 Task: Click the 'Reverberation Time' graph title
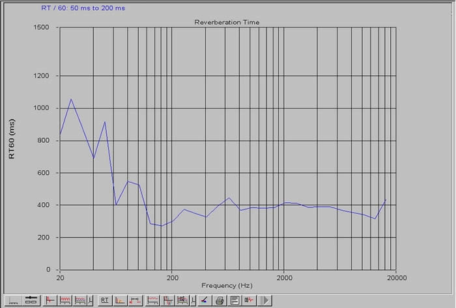pyautogui.click(x=227, y=22)
